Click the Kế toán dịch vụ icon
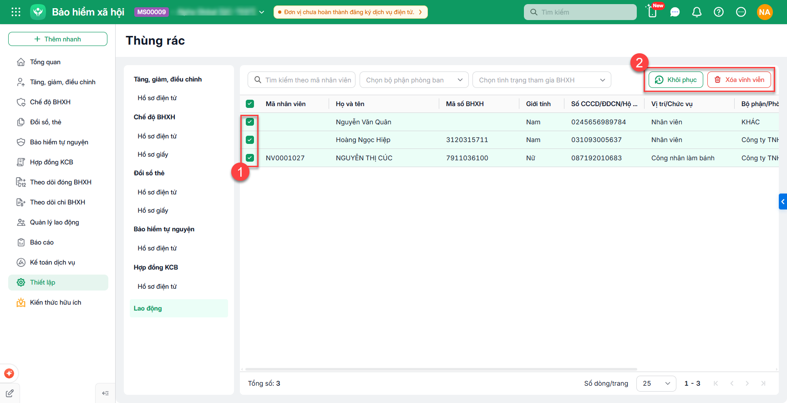Image resolution: width=787 pixels, height=403 pixels. coord(21,262)
